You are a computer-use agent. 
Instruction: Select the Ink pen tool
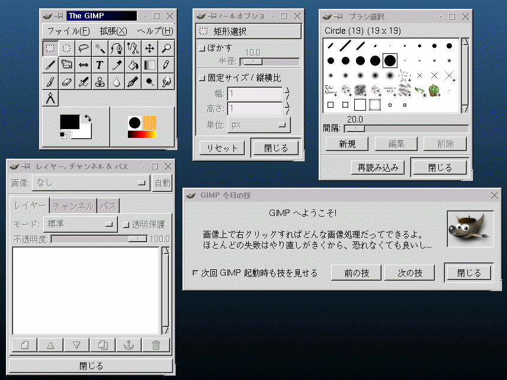click(x=133, y=82)
